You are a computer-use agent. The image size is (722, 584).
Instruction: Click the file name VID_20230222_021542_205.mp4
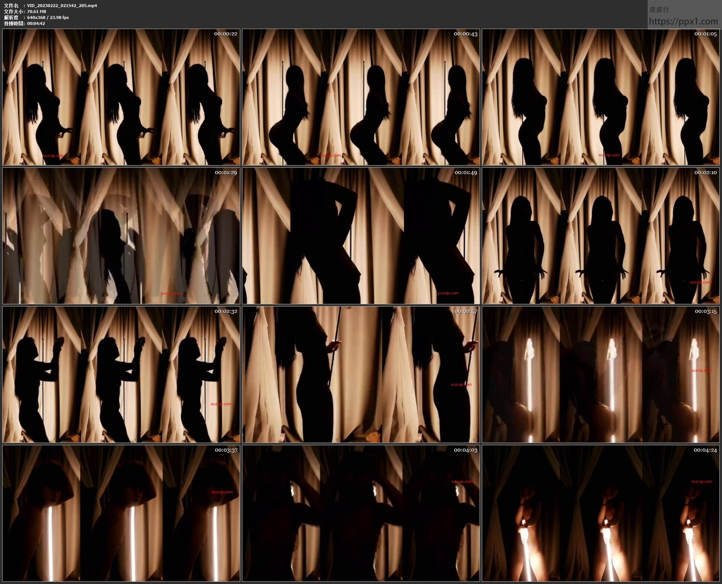click(62, 6)
